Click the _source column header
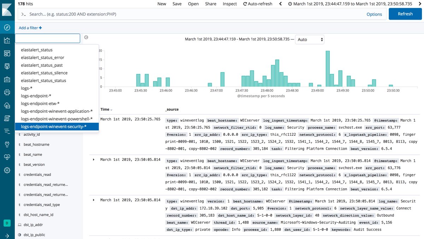 [173, 110]
